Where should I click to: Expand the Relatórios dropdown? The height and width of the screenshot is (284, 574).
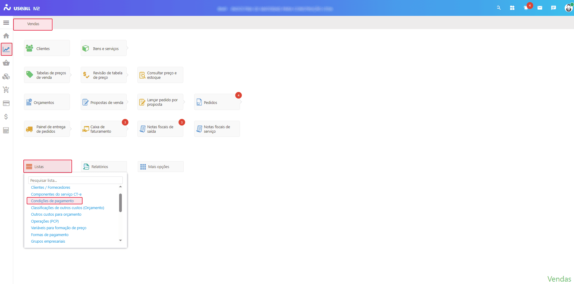click(x=104, y=167)
